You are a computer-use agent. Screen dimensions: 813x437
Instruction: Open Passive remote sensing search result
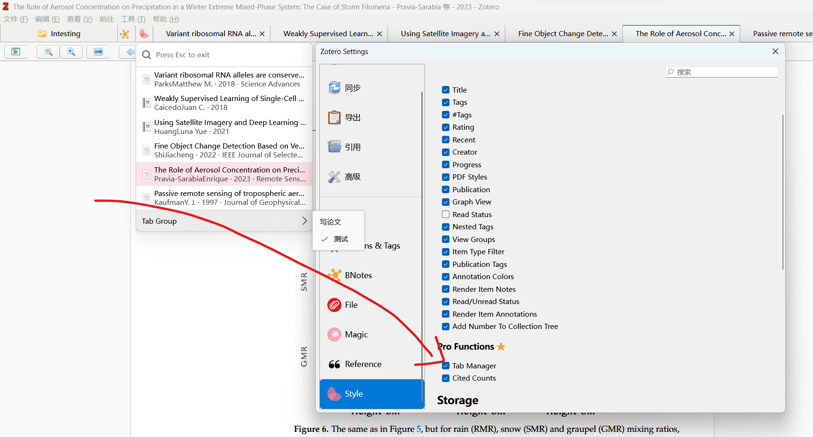pos(229,198)
